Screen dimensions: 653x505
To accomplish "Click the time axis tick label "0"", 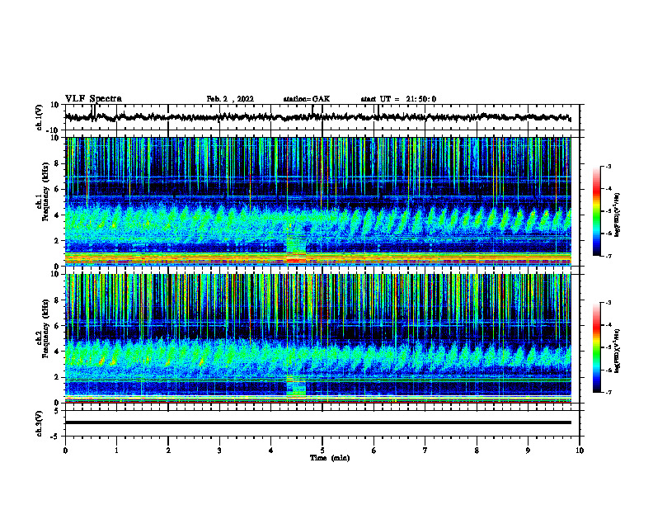I will [65, 451].
